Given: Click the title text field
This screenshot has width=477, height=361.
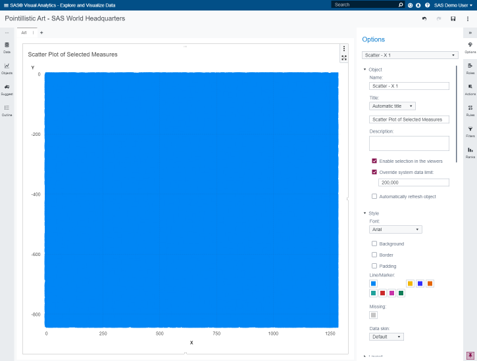Looking at the screenshot, I should click(409, 119).
